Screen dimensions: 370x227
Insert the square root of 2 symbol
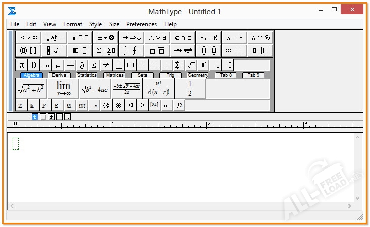click(x=179, y=105)
